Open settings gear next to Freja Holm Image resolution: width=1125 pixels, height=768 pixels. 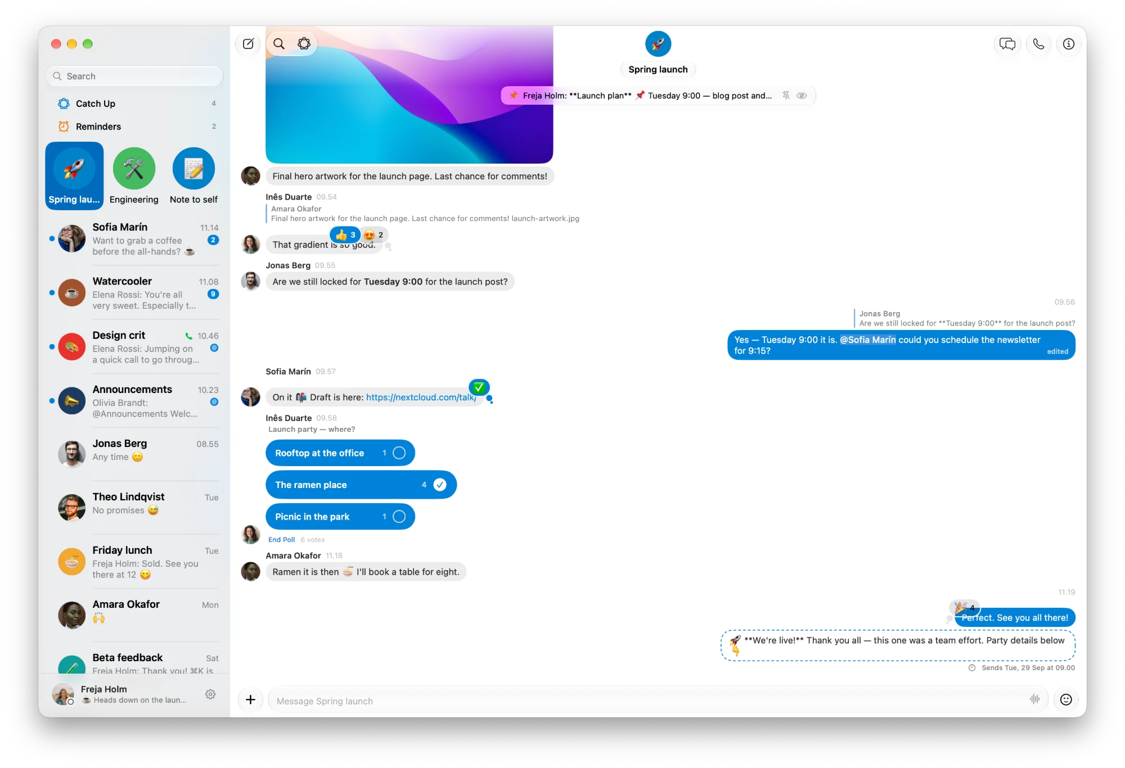(210, 694)
